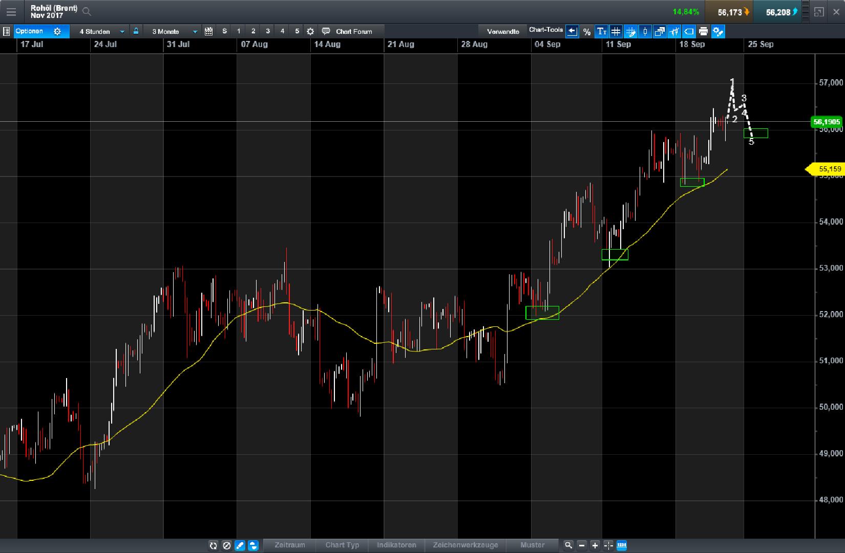Open the text annotation (Tt) tool

pyautogui.click(x=602, y=31)
